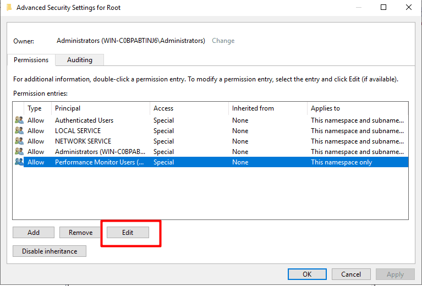
Task: Click the LOCAL SERVICE row's group icon
Action: (19, 130)
